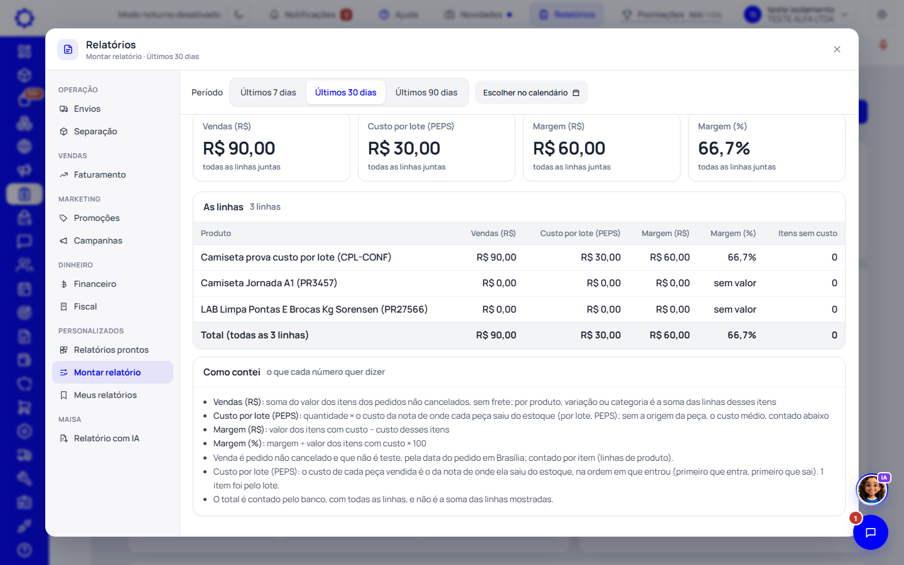
Task: Open Relatórios prontos in the sidebar
Action: (x=112, y=350)
